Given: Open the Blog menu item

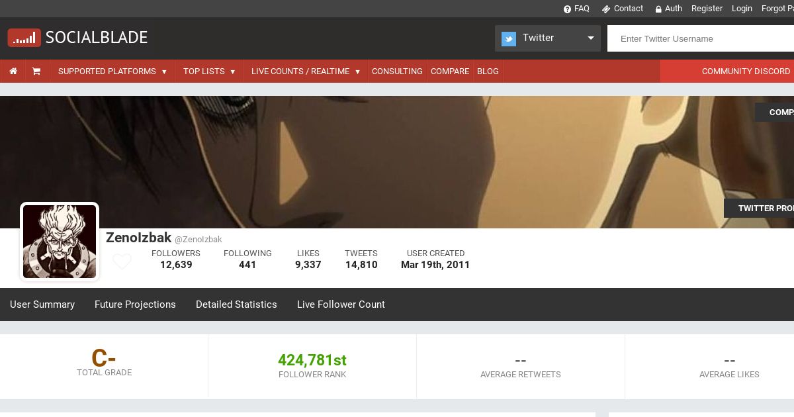Looking at the screenshot, I should coord(488,71).
